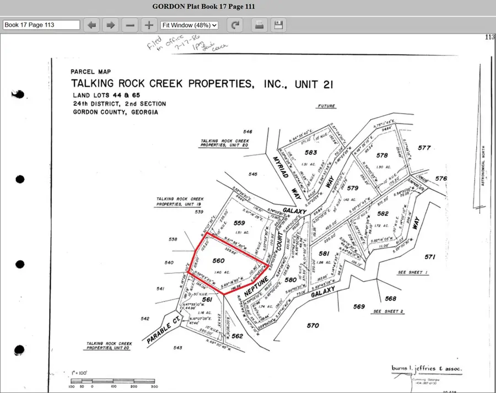Save the plat image
Image resolution: width=496 pixels, height=393 pixels.
pyautogui.click(x=278, y=24)
